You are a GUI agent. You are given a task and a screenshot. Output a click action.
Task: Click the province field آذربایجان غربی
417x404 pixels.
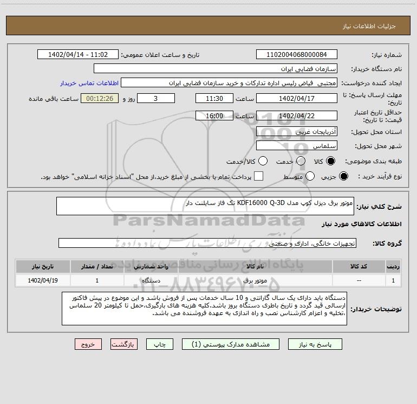297,131
